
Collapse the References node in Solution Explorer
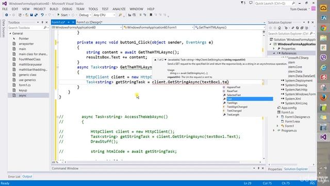pos(274,53)
